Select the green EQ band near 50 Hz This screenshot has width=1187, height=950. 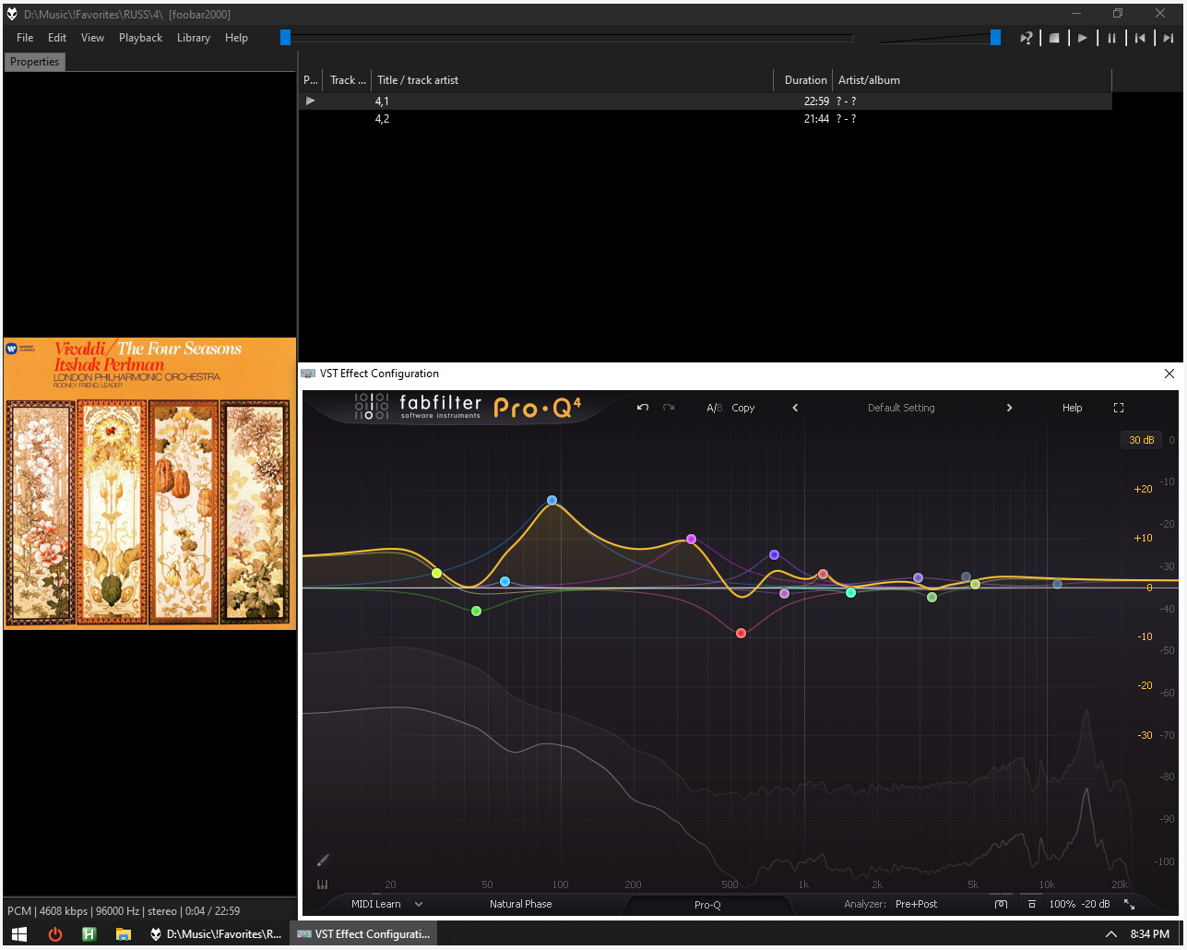[x=476, y=611]
